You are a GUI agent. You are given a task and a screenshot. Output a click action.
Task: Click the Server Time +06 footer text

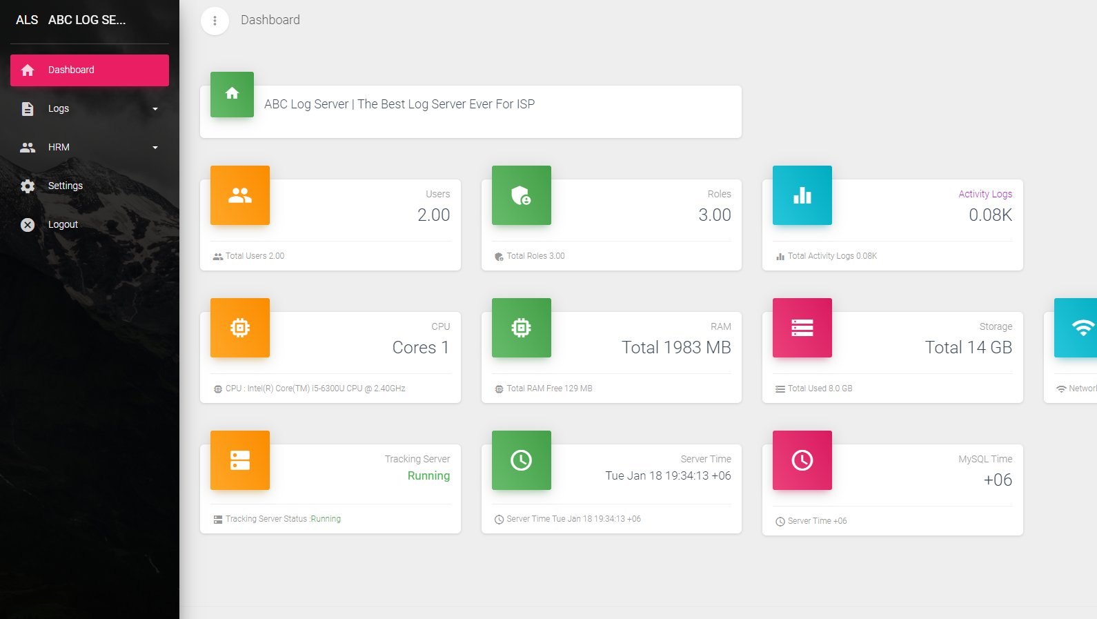pos(818,521)
